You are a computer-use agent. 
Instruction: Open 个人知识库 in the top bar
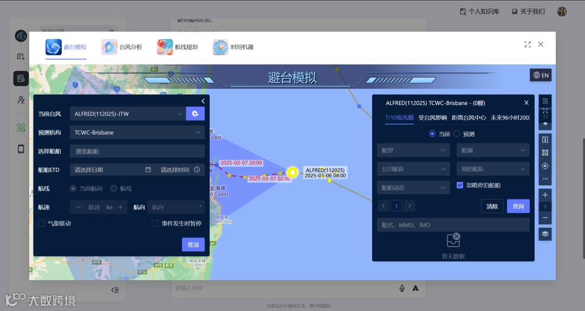[x=479, y=11]
